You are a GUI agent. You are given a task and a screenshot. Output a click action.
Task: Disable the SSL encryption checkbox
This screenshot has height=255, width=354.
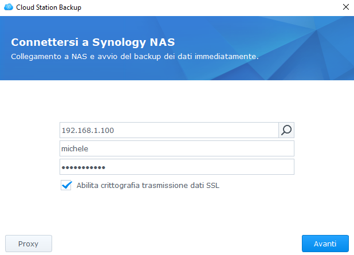pyautogui.click(x=65, y=185)
